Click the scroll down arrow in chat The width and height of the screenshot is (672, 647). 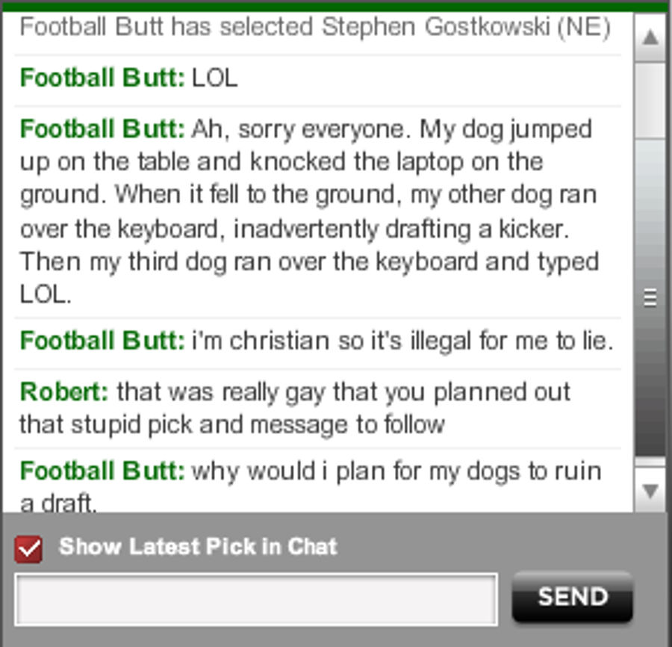pyautogui.click(x=650, y=490)
